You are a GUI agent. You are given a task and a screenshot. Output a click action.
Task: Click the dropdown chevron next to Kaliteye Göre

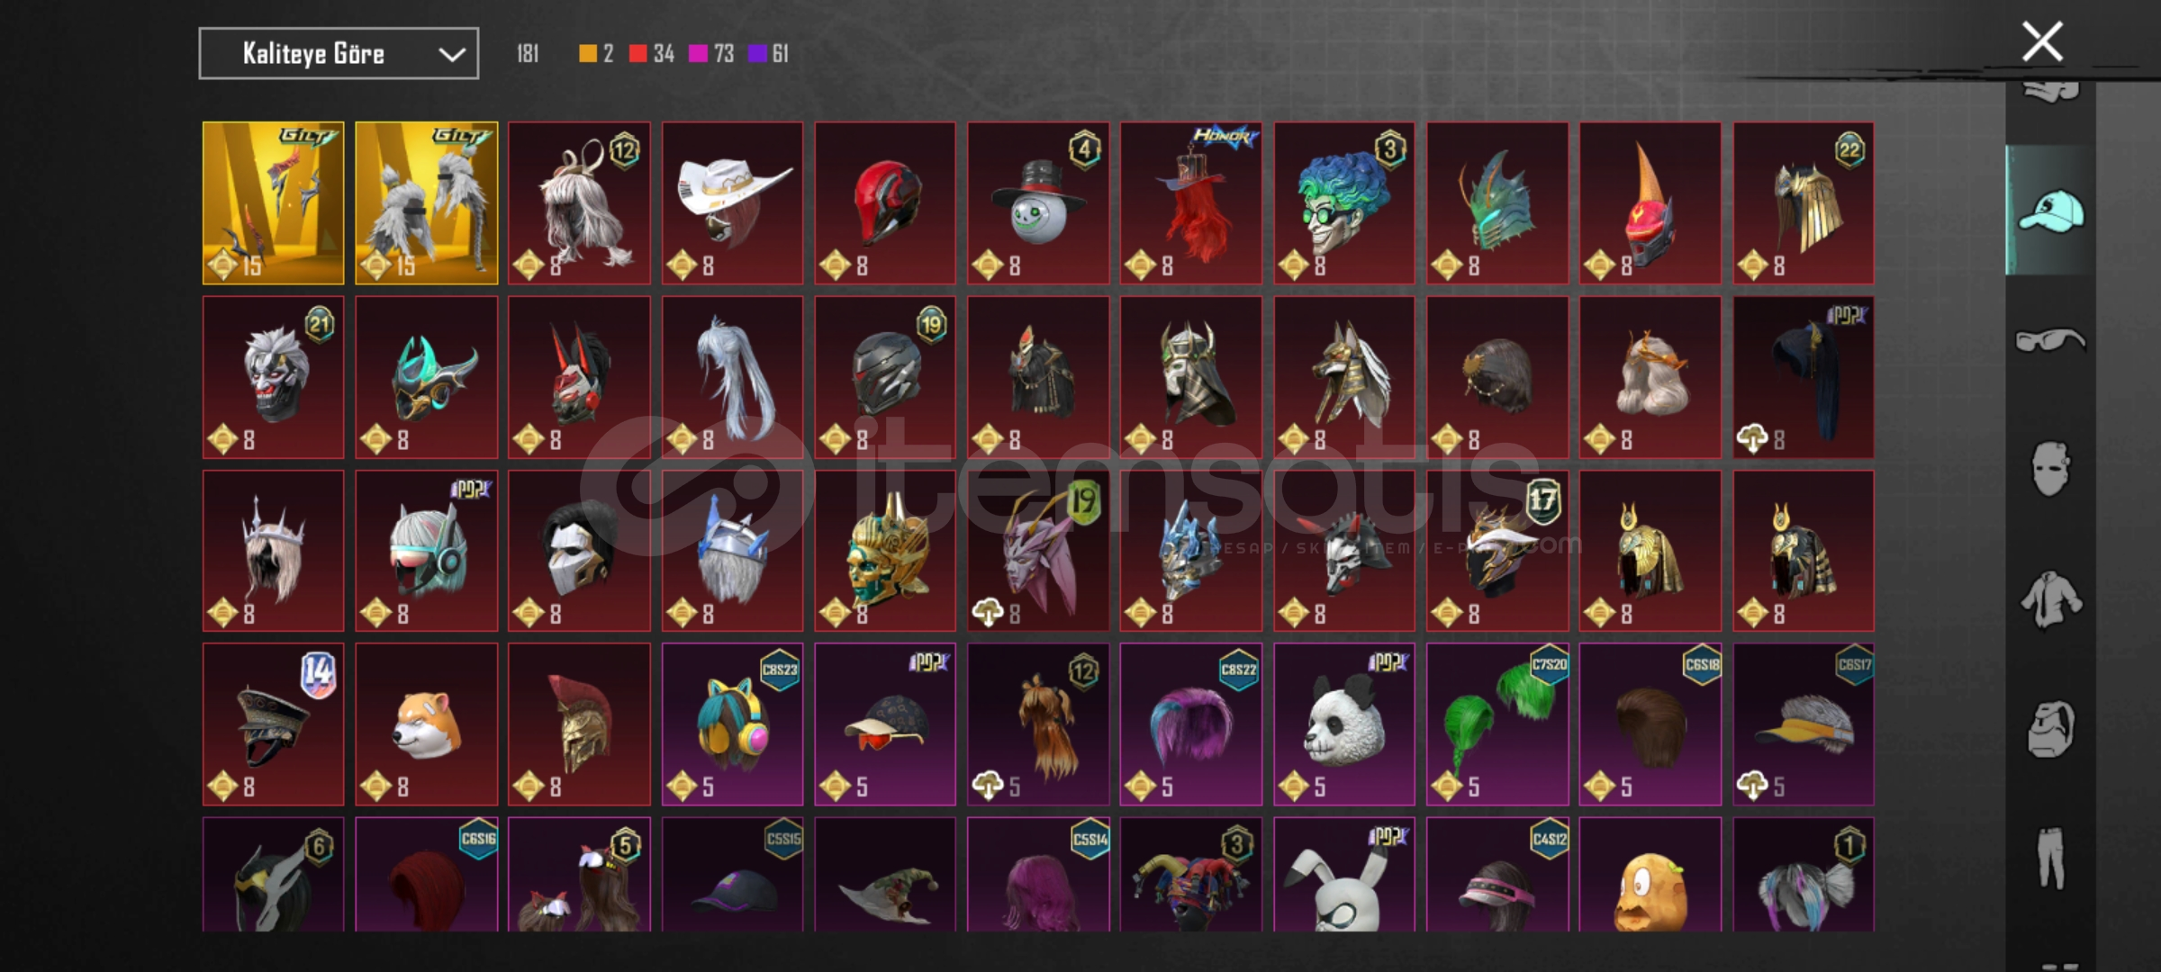click(x=451, y=55)
